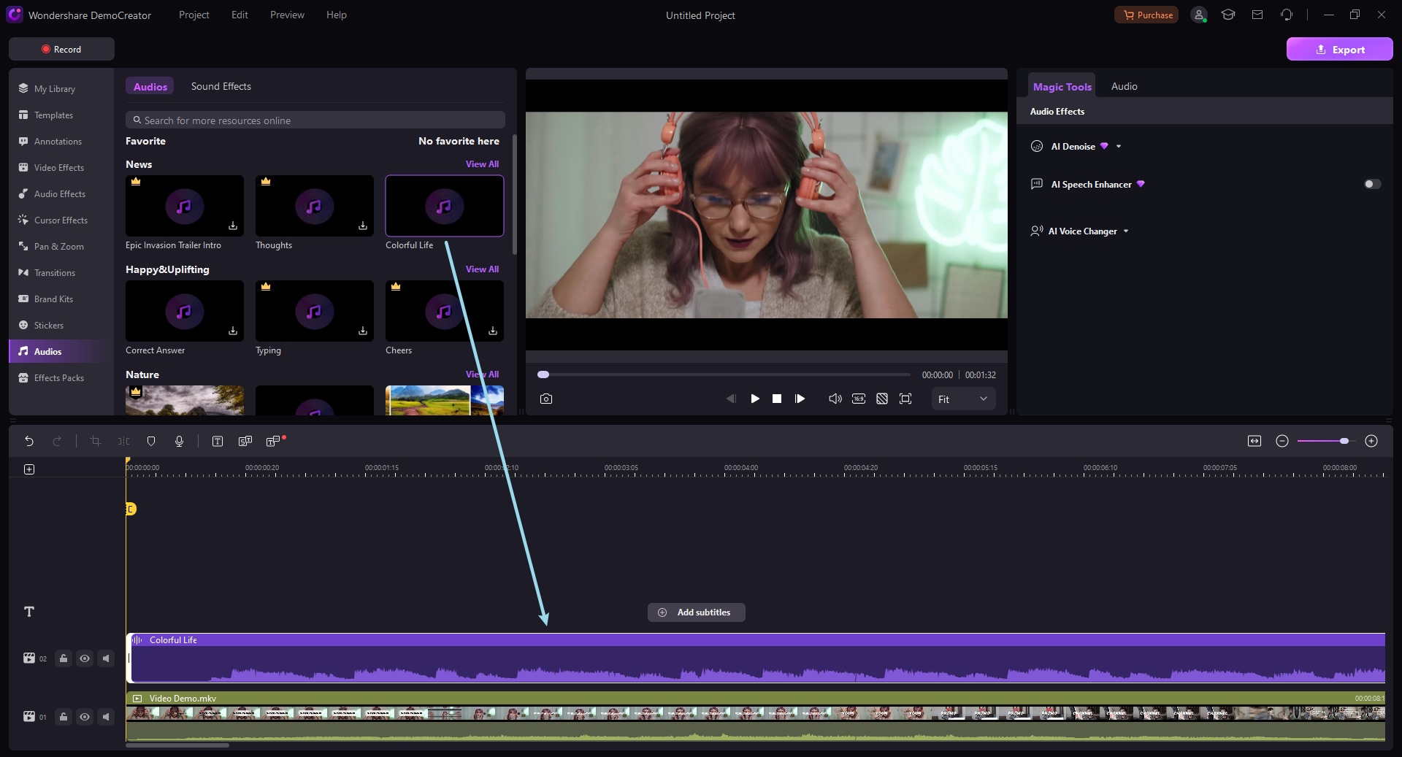Step to the next frame
Viewport: 1402px width, 757px height.
(x=800, y=399)
